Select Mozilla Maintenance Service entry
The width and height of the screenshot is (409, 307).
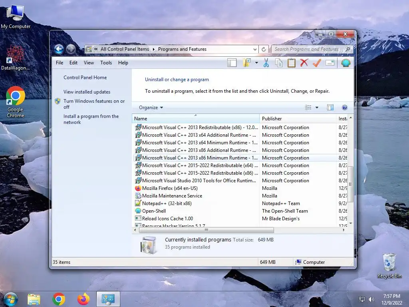coord(240,196)
